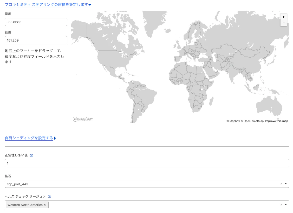The width and height of the screenshot is (293, 213).
Task: Open the 監視 dropdown
Action: (x=286, y=183)
